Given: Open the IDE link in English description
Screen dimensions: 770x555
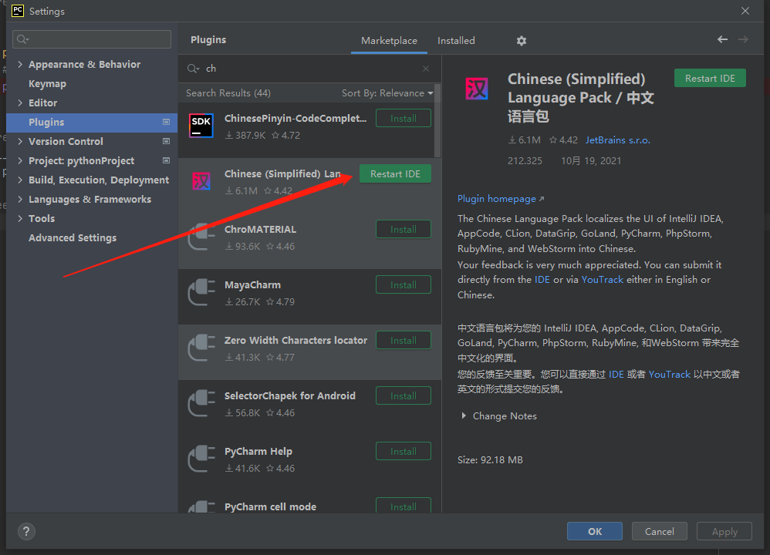Looking at the screenshot, I should click(542, 280).
